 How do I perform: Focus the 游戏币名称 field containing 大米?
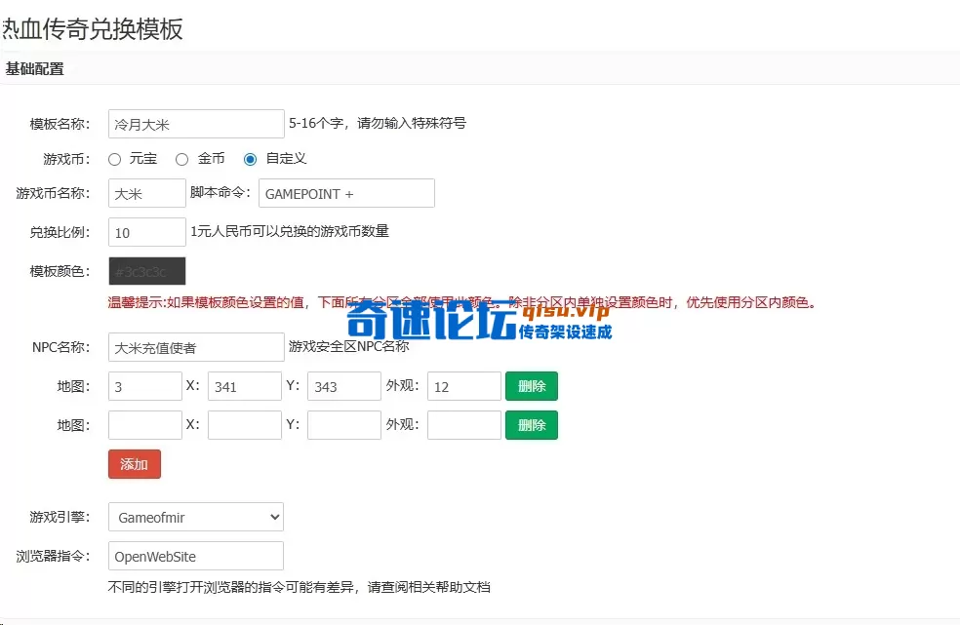click(x=147, y=193)
